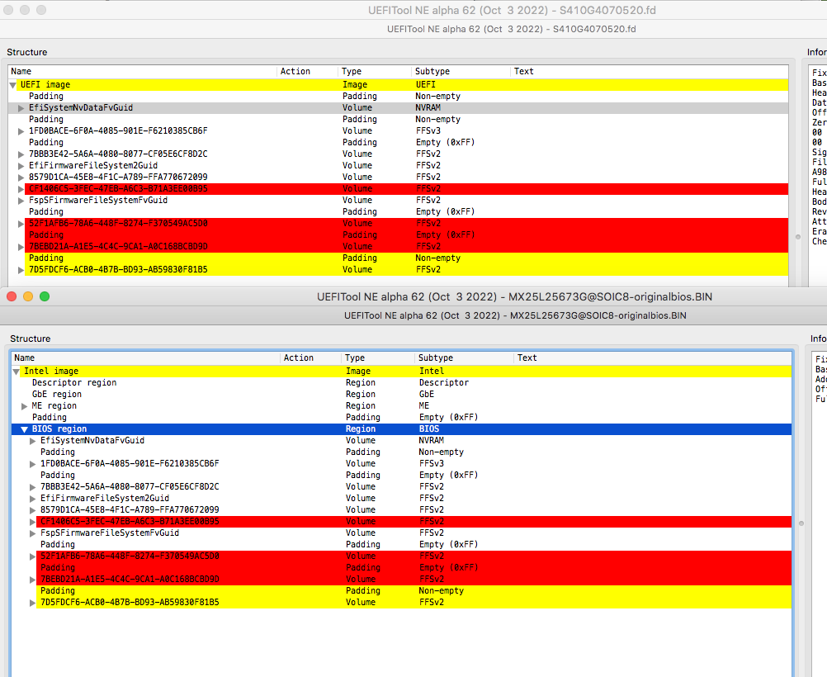Expand 1FD0BACE volume under BIOS region
The width and height of the screenshot is (827, 677).
coord(33,464)
